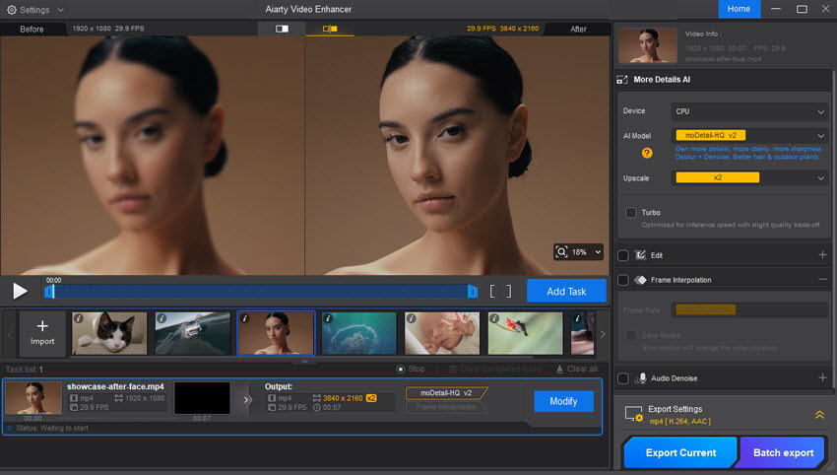Click Export Current button
The height and width of the screenshot is (475, 837).
[x=680, y=452]
